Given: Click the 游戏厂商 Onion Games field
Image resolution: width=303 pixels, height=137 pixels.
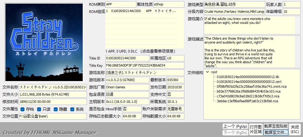Looking at the screenshot, I should (127, 87).
